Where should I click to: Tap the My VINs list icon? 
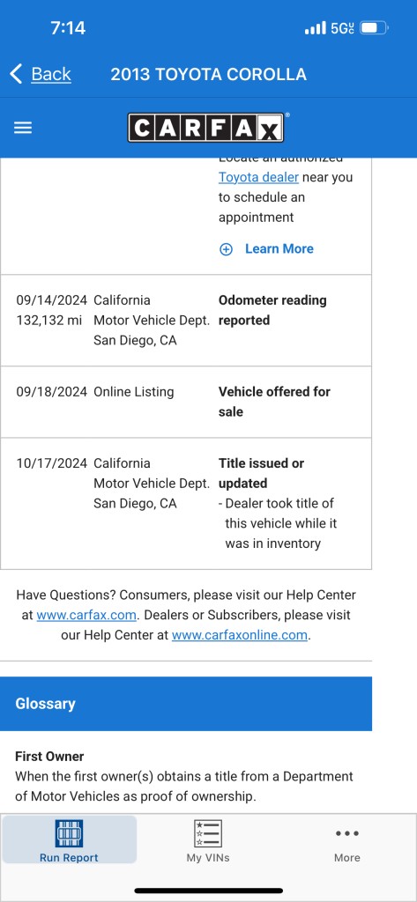pyautogui.click(x=208, y=833)
